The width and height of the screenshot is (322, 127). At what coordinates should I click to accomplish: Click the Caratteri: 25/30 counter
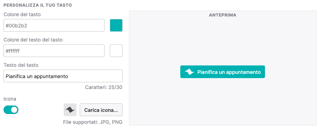point(104,87)
